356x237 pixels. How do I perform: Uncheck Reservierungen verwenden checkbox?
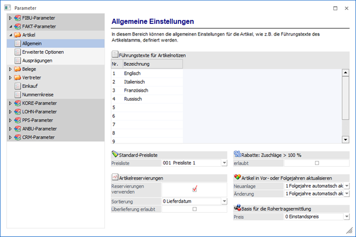click(195, 189)
